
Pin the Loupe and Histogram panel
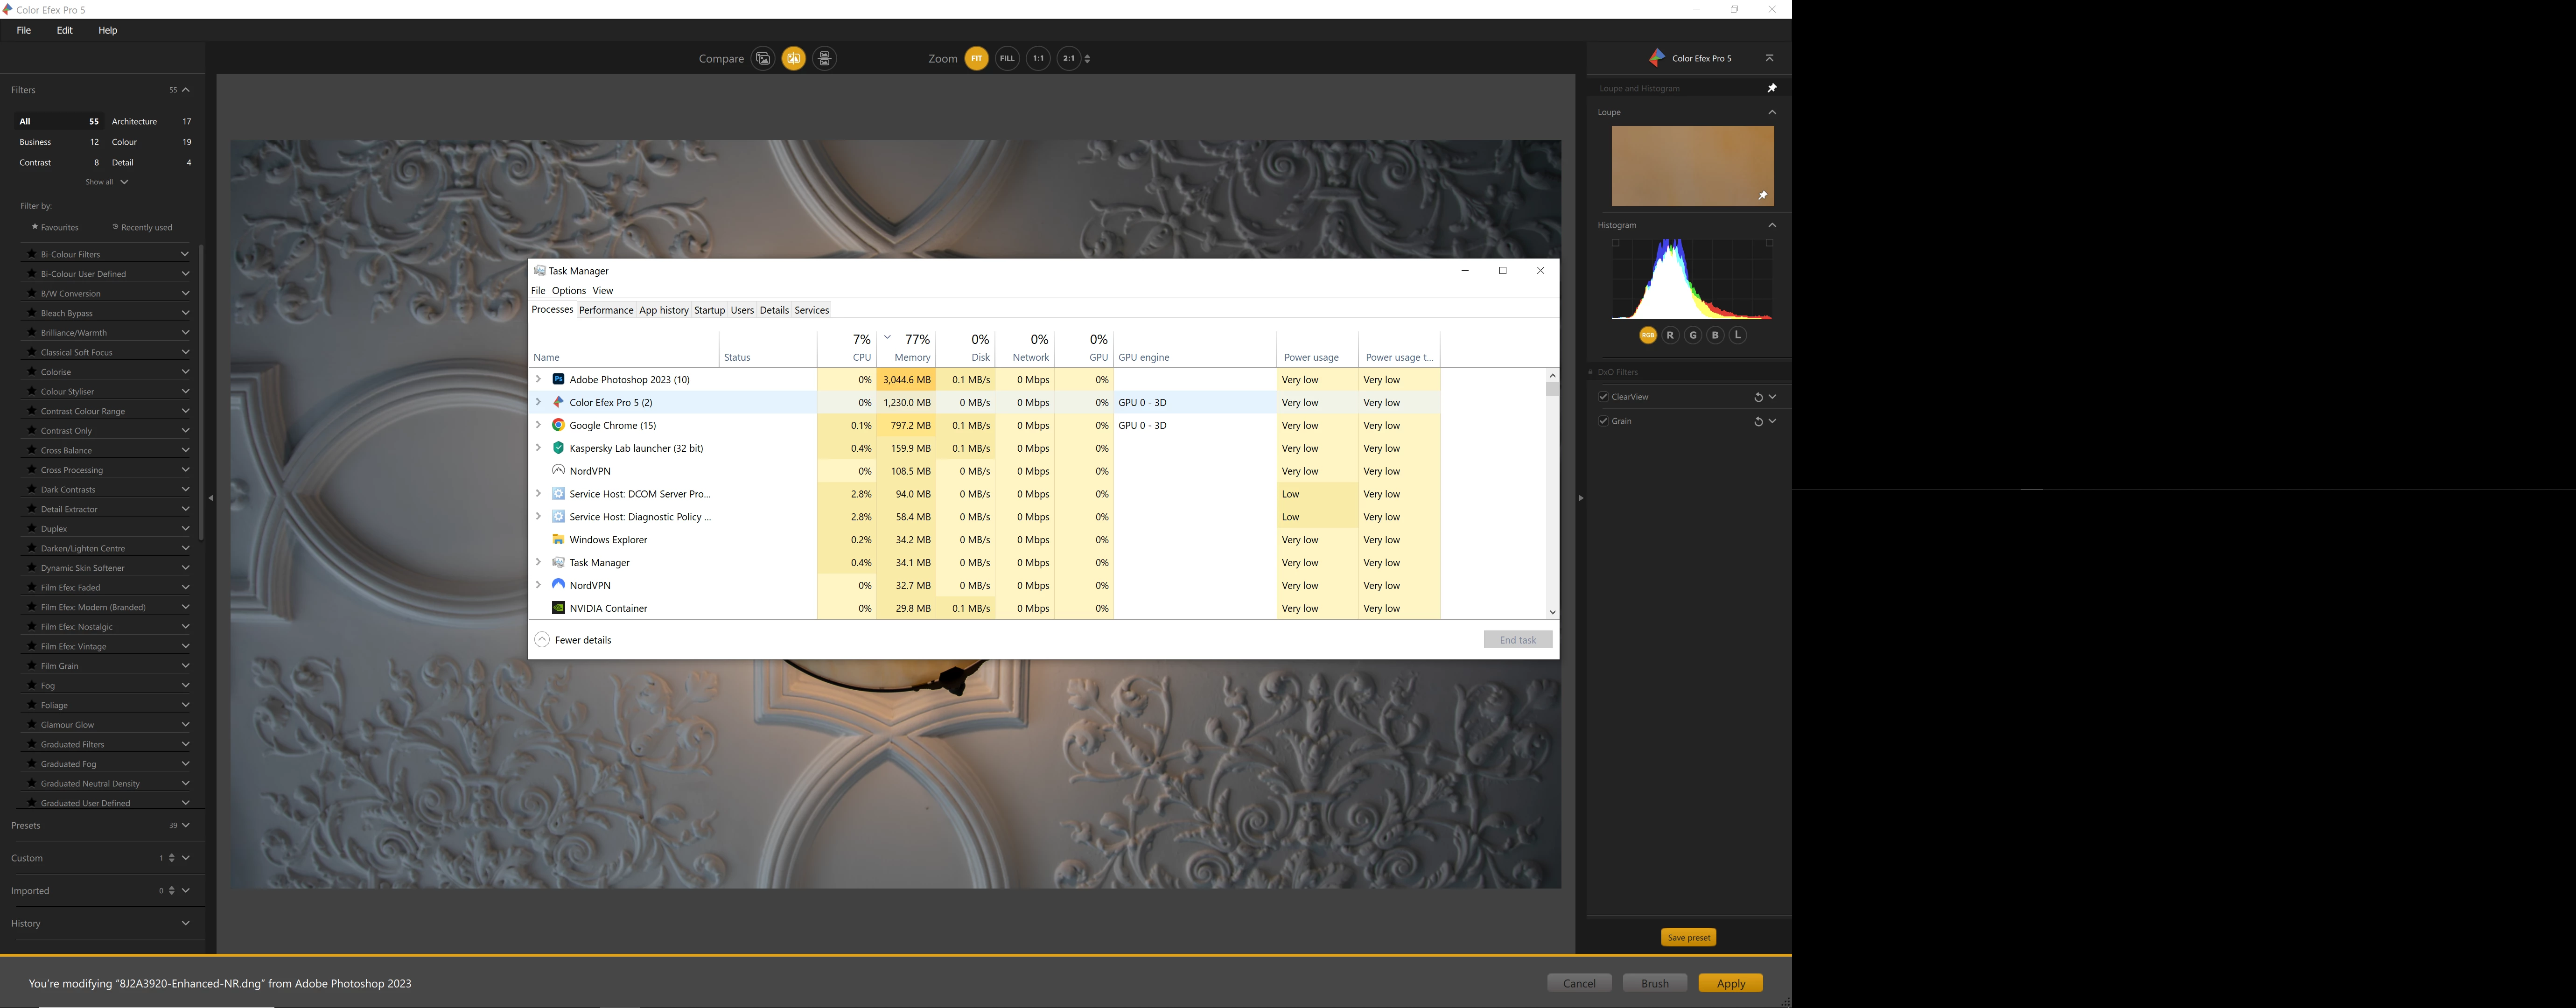click(1771, 88)
